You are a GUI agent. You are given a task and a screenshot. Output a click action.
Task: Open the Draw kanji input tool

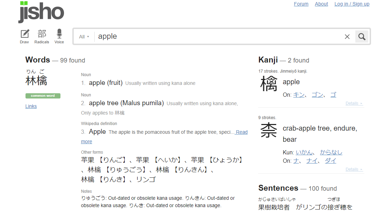[x=24, y=37]
